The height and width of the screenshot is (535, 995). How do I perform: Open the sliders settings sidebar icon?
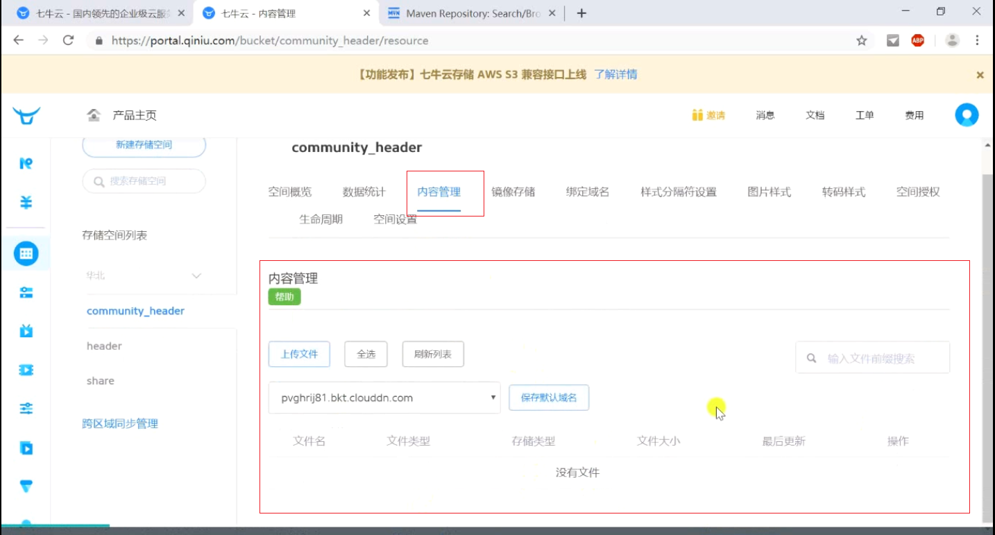coord(26,409)
